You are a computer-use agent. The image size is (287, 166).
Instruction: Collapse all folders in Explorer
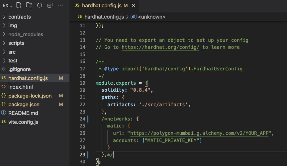pos(50,5)
